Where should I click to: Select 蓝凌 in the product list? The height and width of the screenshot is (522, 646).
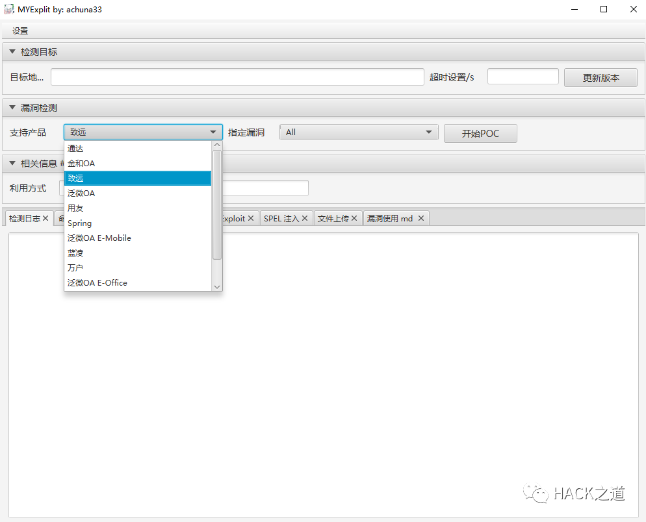pos(138,253)
